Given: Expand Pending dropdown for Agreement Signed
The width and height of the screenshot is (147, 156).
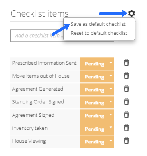Looking at the screenshot, I should (97, 115).
